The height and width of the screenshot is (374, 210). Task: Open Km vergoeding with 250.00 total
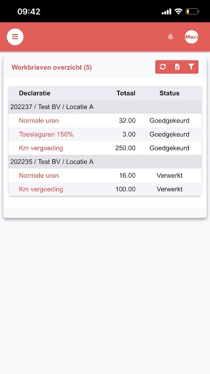coord(41,148)
